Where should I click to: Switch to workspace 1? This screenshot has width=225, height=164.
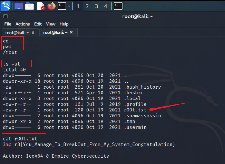point(78,6)
